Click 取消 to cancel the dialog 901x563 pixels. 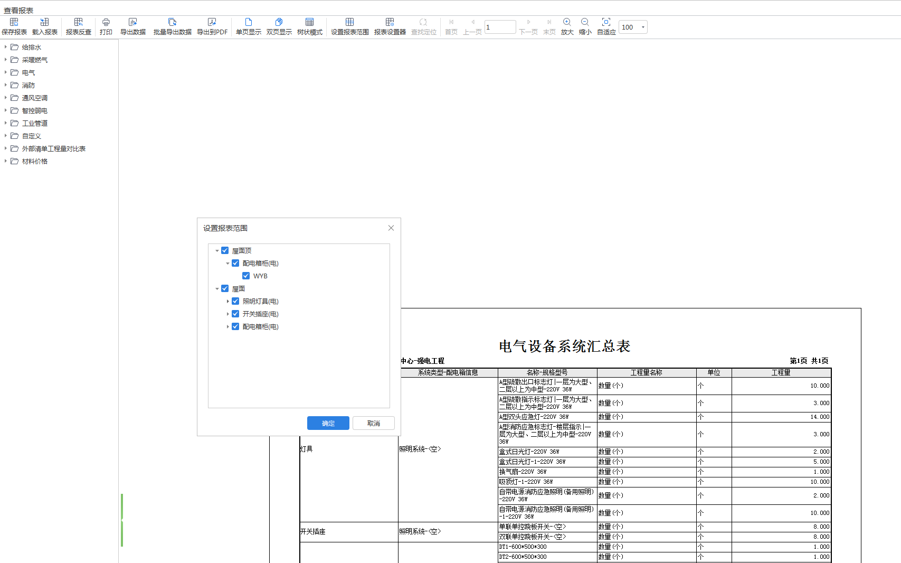point(374,423)
